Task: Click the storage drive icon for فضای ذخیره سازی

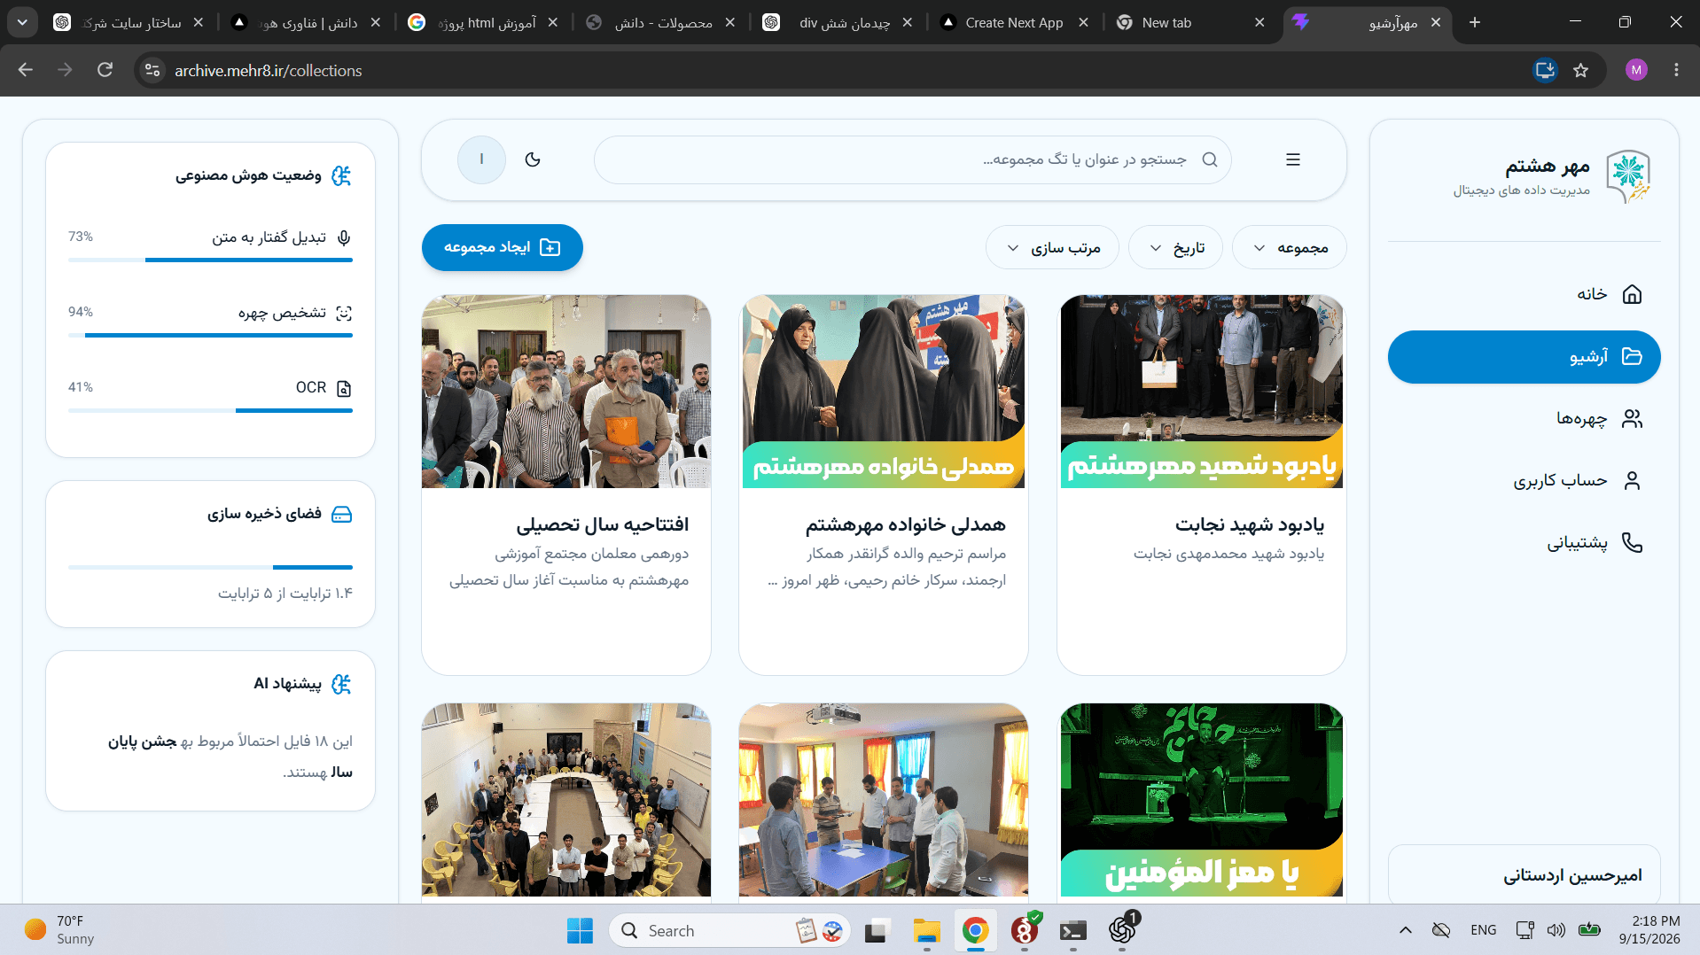Action: pos(341,514)
